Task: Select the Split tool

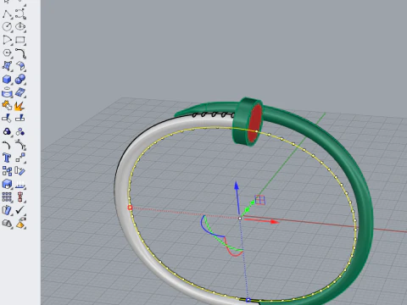Action: pyautogui.click(x=20, y=118)
